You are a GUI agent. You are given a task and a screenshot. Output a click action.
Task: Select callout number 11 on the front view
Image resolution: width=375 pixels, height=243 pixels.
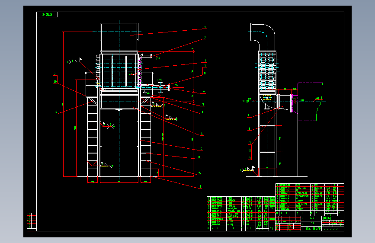tap(205, 73)
